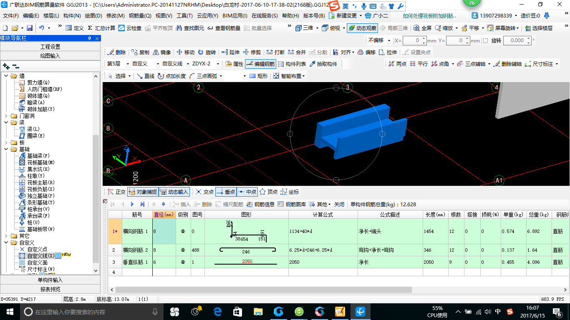This screenshot has width=570, height=320.
Task: Open the 文件(F) menu
Action: point(11,16)
